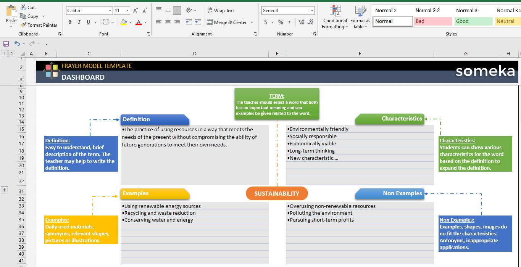Image resolution: width=521 pixels, height=267 pixels.
Task: Decrease the cell indent
Action: [x=189, y=23]
